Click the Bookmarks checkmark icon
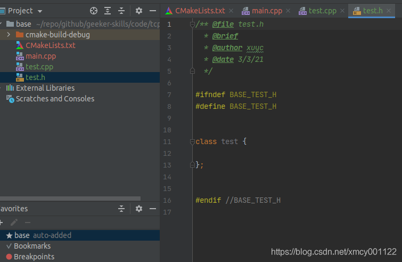This screenshot has height=262, width=402. [9, 246]
